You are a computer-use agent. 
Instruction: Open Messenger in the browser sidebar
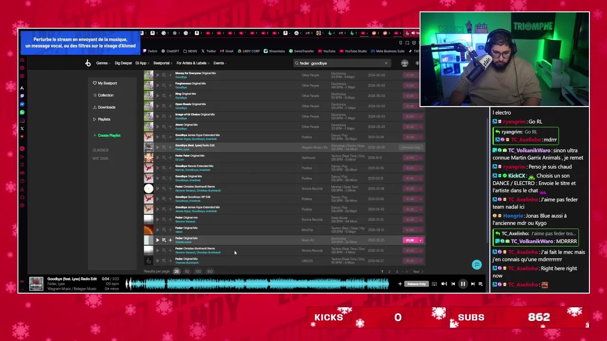point(22,104)
